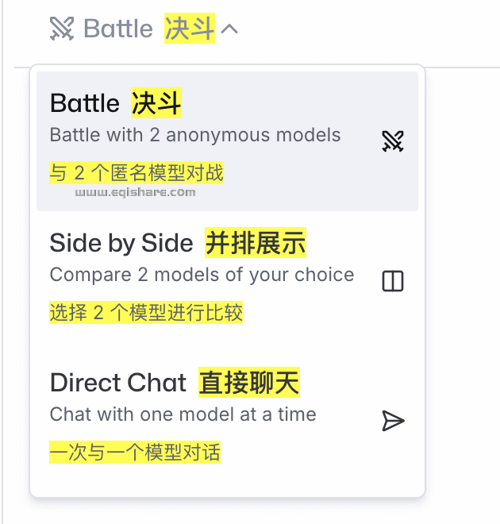Click the "Chat with one model at a time" text

tap(183, 414)
